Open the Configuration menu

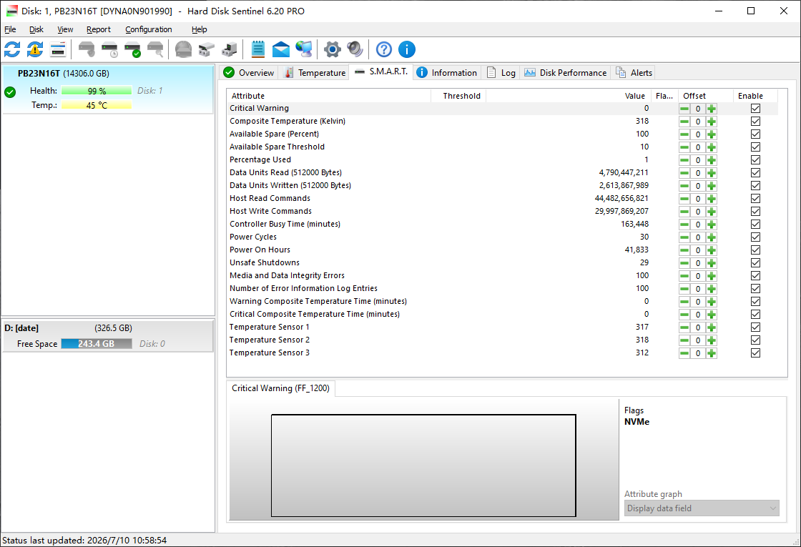click(149, 29)
